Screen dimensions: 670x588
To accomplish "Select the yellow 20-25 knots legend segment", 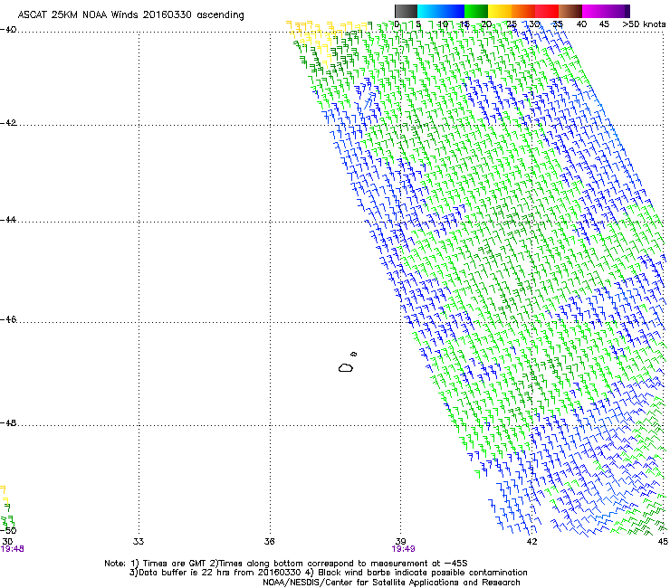I will 500,11.
